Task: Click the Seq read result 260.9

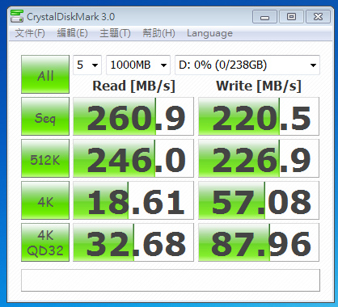Action: pos(133,116)
